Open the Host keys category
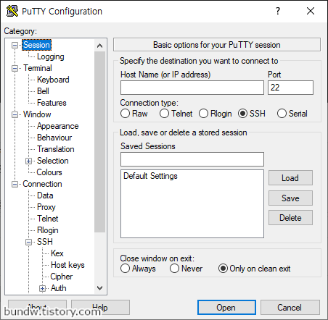This screenshot has width=328, height=320. point(67,265)
